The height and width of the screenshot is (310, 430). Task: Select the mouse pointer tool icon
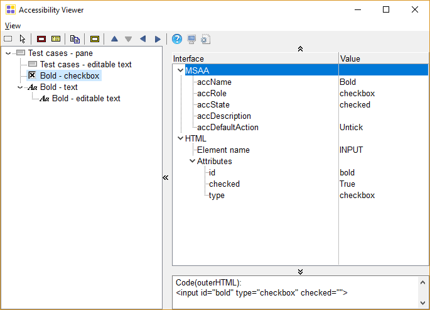23,39
